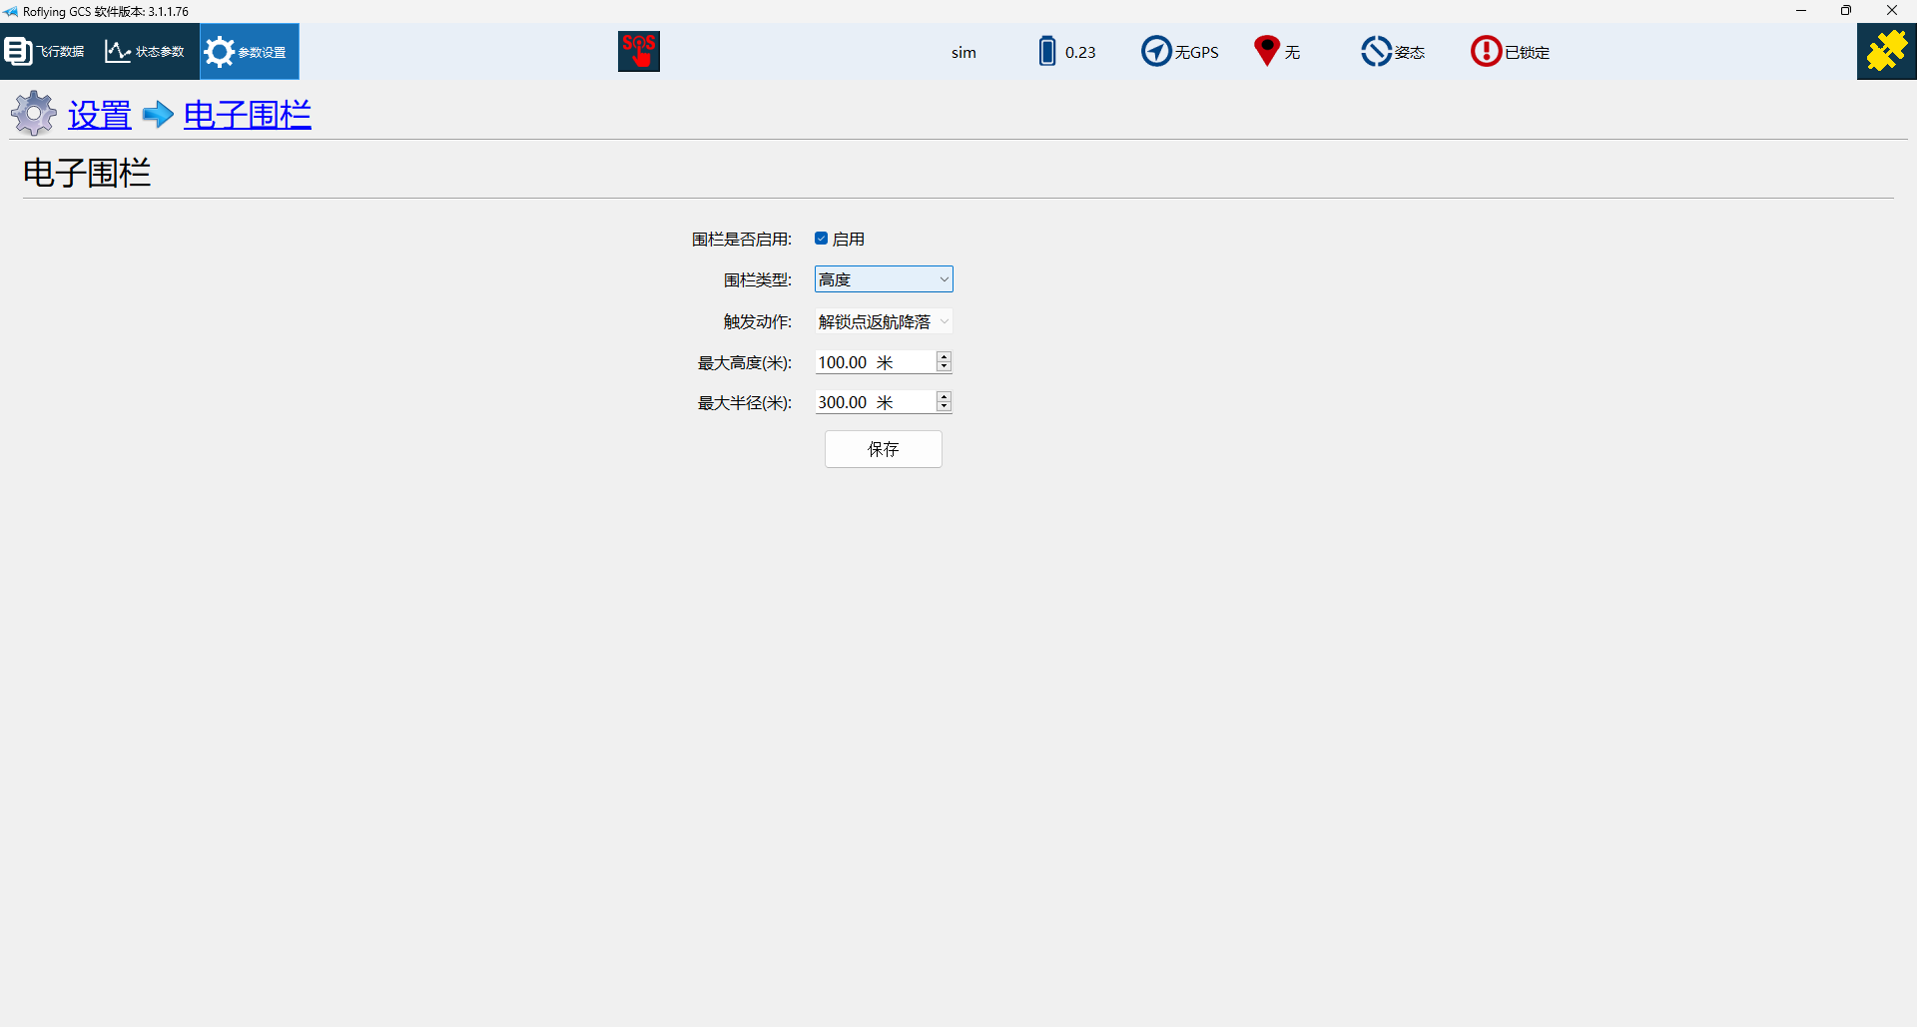The height and width of the screenshot is (1027, 1917).
Task: Close the Roflying GCS window
Action: [x=1892, y=11]
